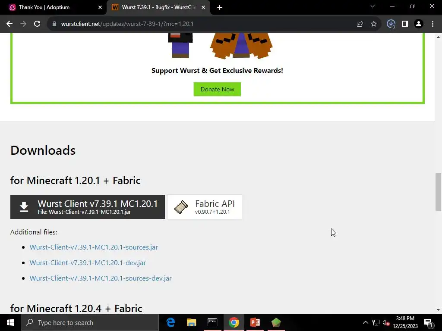Close the Thank You Adoptium tab
Viewport: 442px width, 331px height.
tap(100, 7)
